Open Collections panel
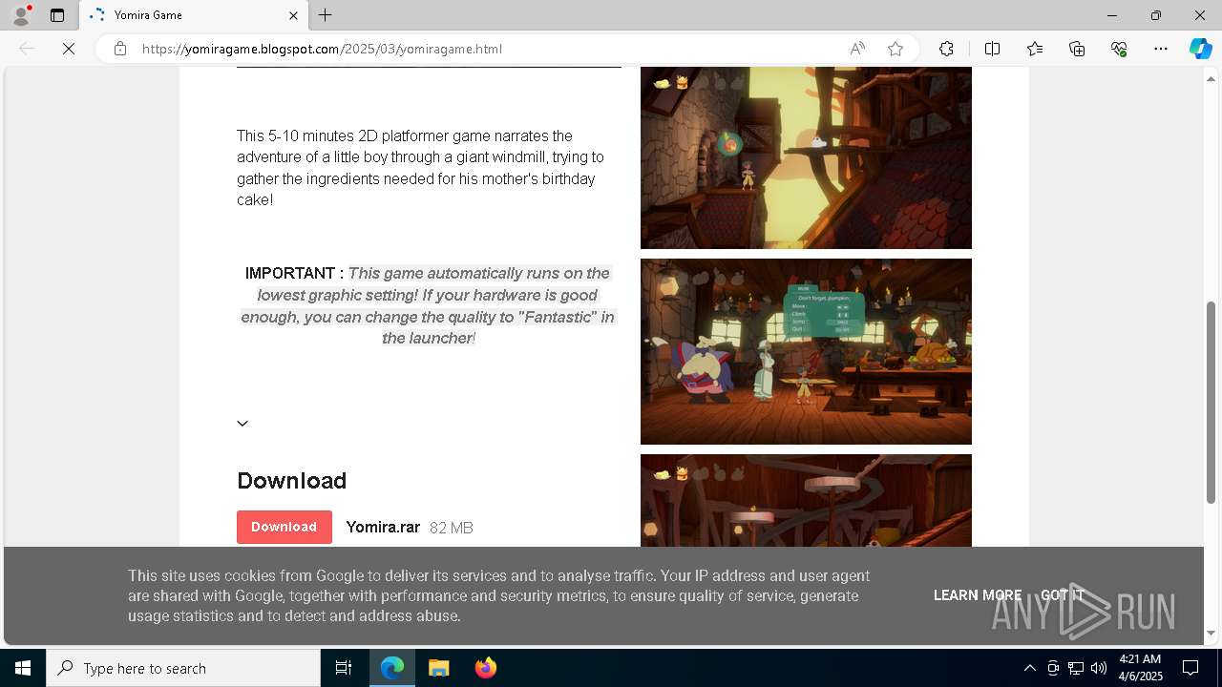 coord(1077,49)
